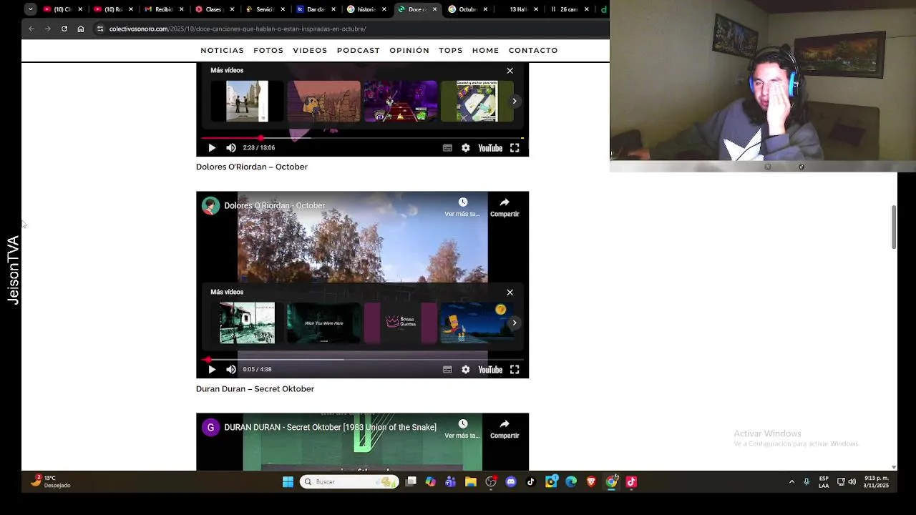The height and width of the screenshot is (515, 916).
Task: Switch to 'historia' Google tab
Action: [x=366, y=9]
